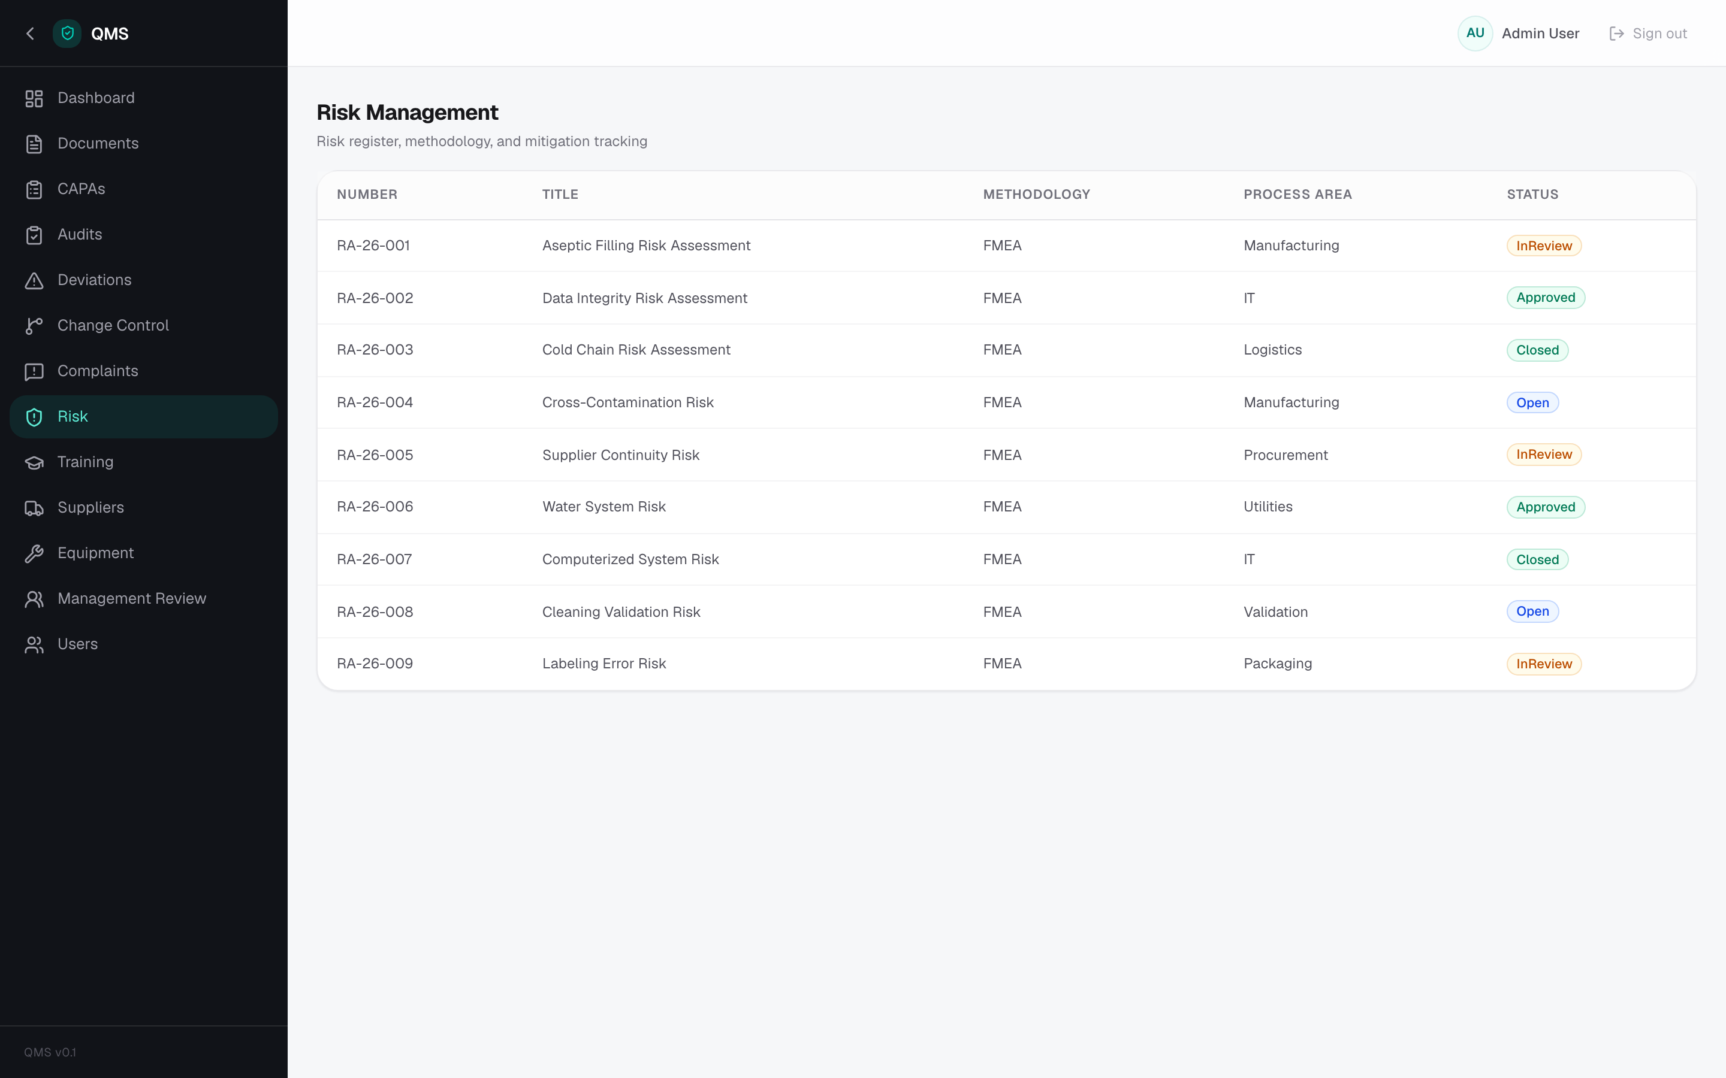
Task: Open the Users section
Action: (x=143, y=644)
